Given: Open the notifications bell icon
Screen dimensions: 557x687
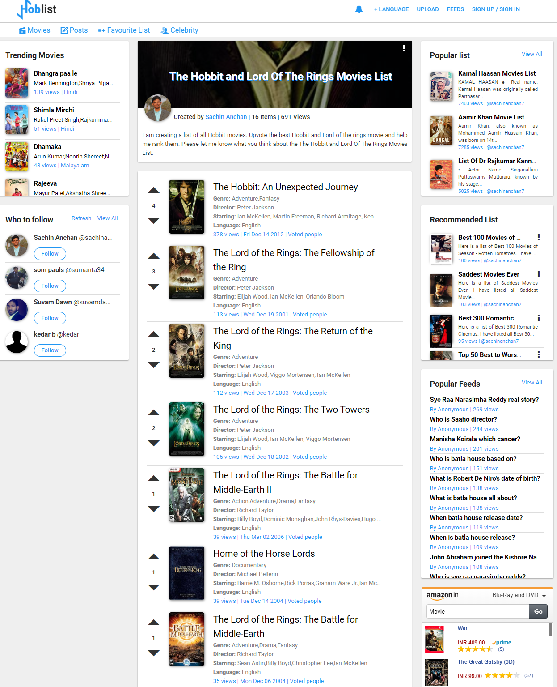Looking at the screenshot, I should coord(359,9).
